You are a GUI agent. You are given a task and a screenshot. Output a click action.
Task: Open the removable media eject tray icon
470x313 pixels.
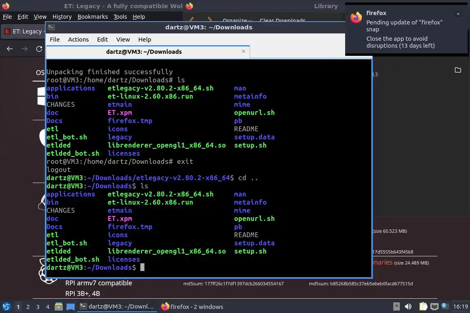coord(396,306)
